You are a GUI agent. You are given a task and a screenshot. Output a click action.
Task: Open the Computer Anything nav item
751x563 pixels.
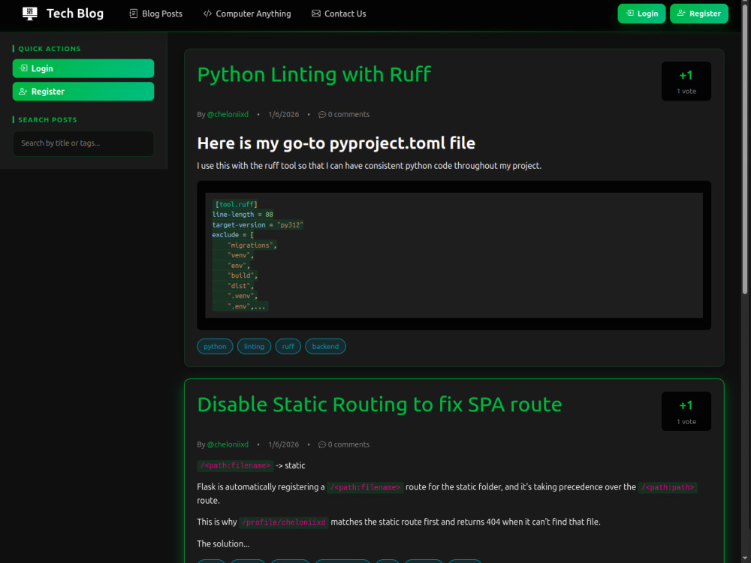point(247,14)
